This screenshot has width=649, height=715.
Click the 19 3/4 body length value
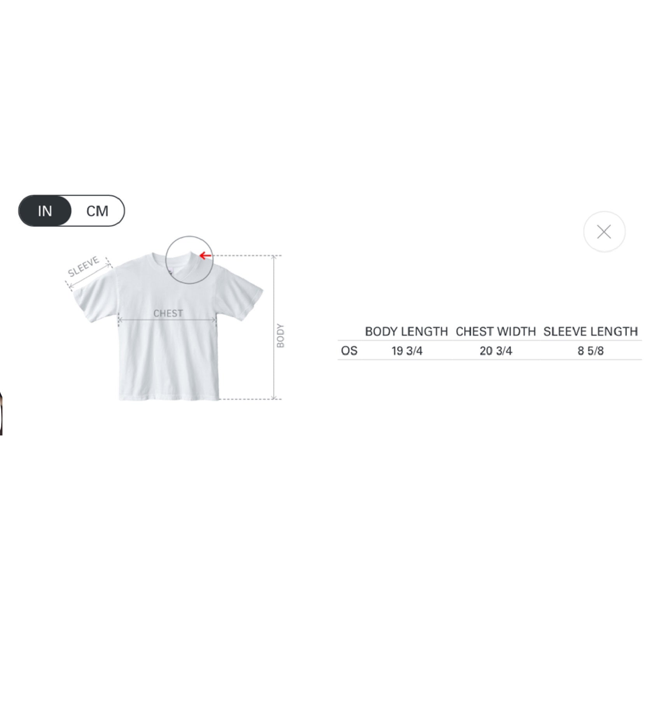click(407, 351)
